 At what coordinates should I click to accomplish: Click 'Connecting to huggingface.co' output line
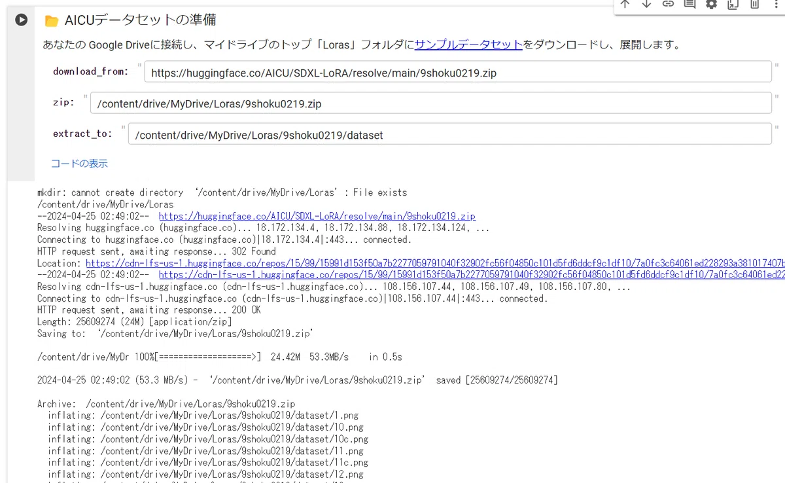pos(224,240)
